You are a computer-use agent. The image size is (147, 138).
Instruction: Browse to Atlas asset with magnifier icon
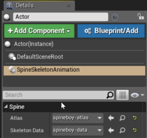point(122,118)
